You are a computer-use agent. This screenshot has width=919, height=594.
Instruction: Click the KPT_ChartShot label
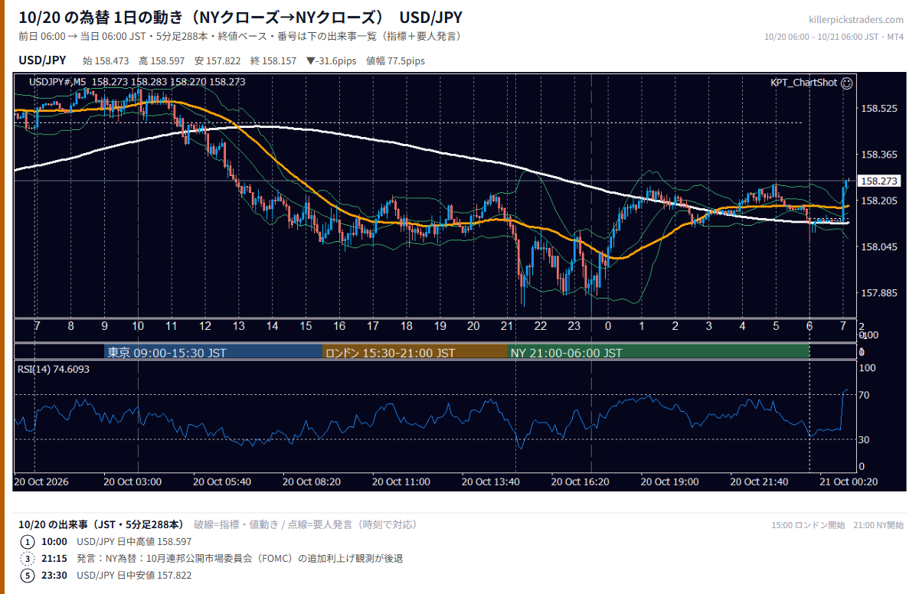(804, 83)
